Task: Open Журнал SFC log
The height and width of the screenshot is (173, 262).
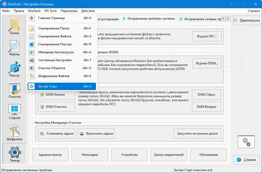Action: coord(207,36)
